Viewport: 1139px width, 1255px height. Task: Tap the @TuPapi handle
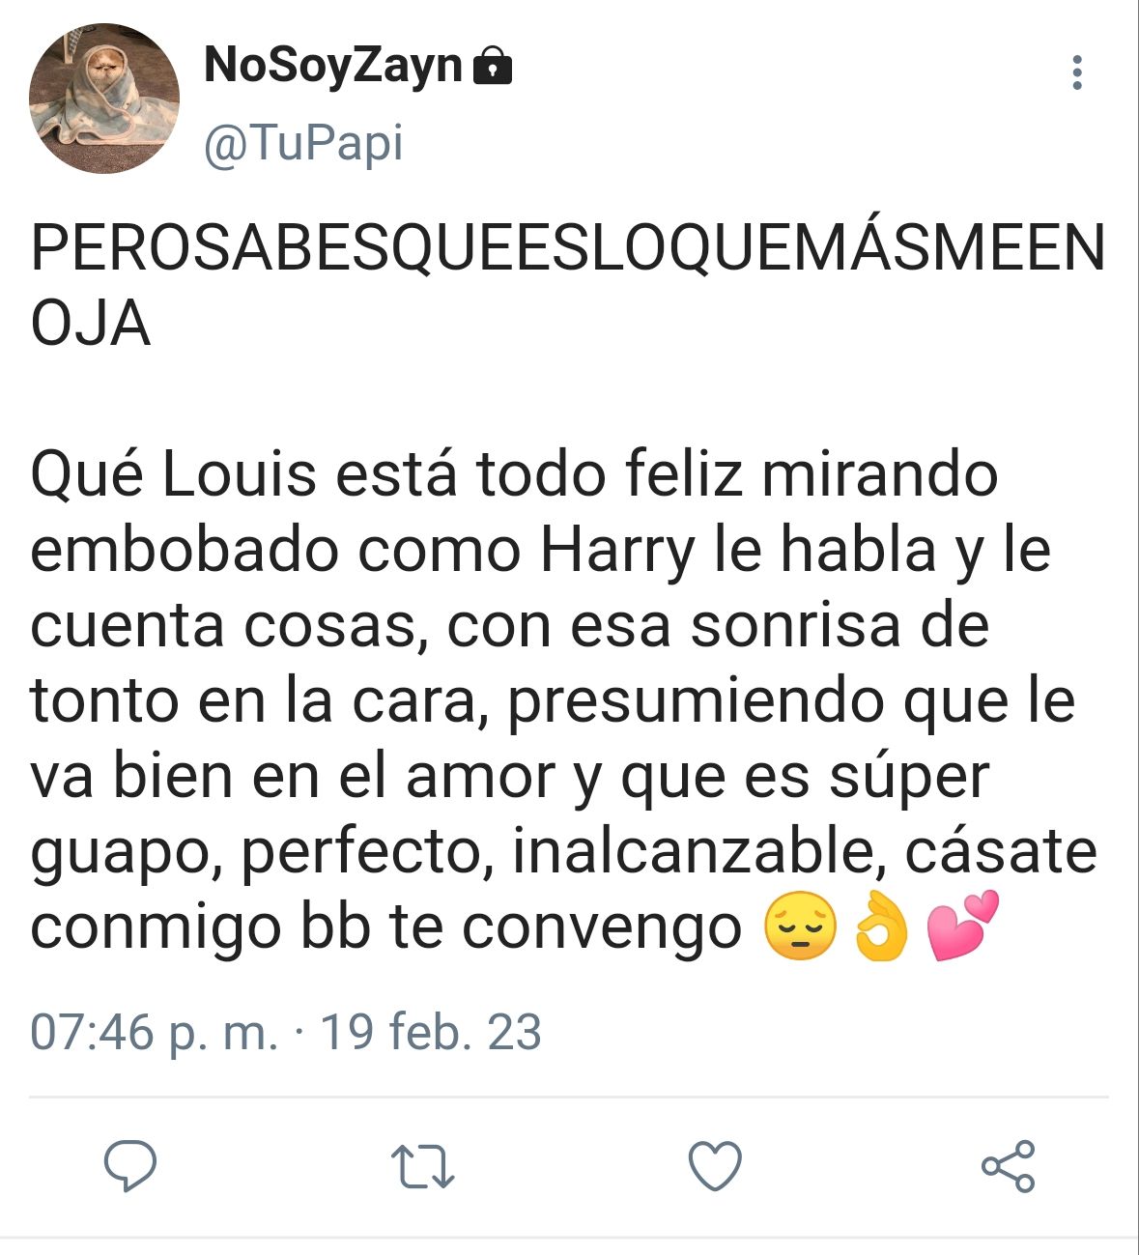pos(303,144)
